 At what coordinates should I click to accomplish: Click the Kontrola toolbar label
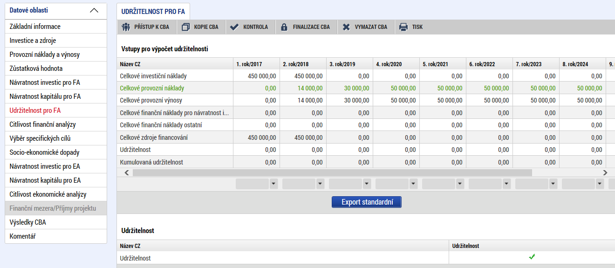coord(255,27)
